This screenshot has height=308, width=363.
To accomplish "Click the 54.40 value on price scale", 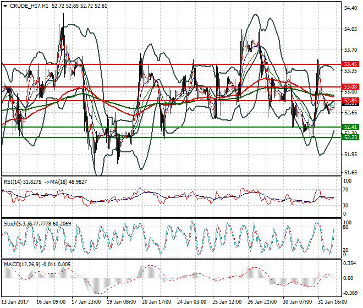I will (350, 8).
